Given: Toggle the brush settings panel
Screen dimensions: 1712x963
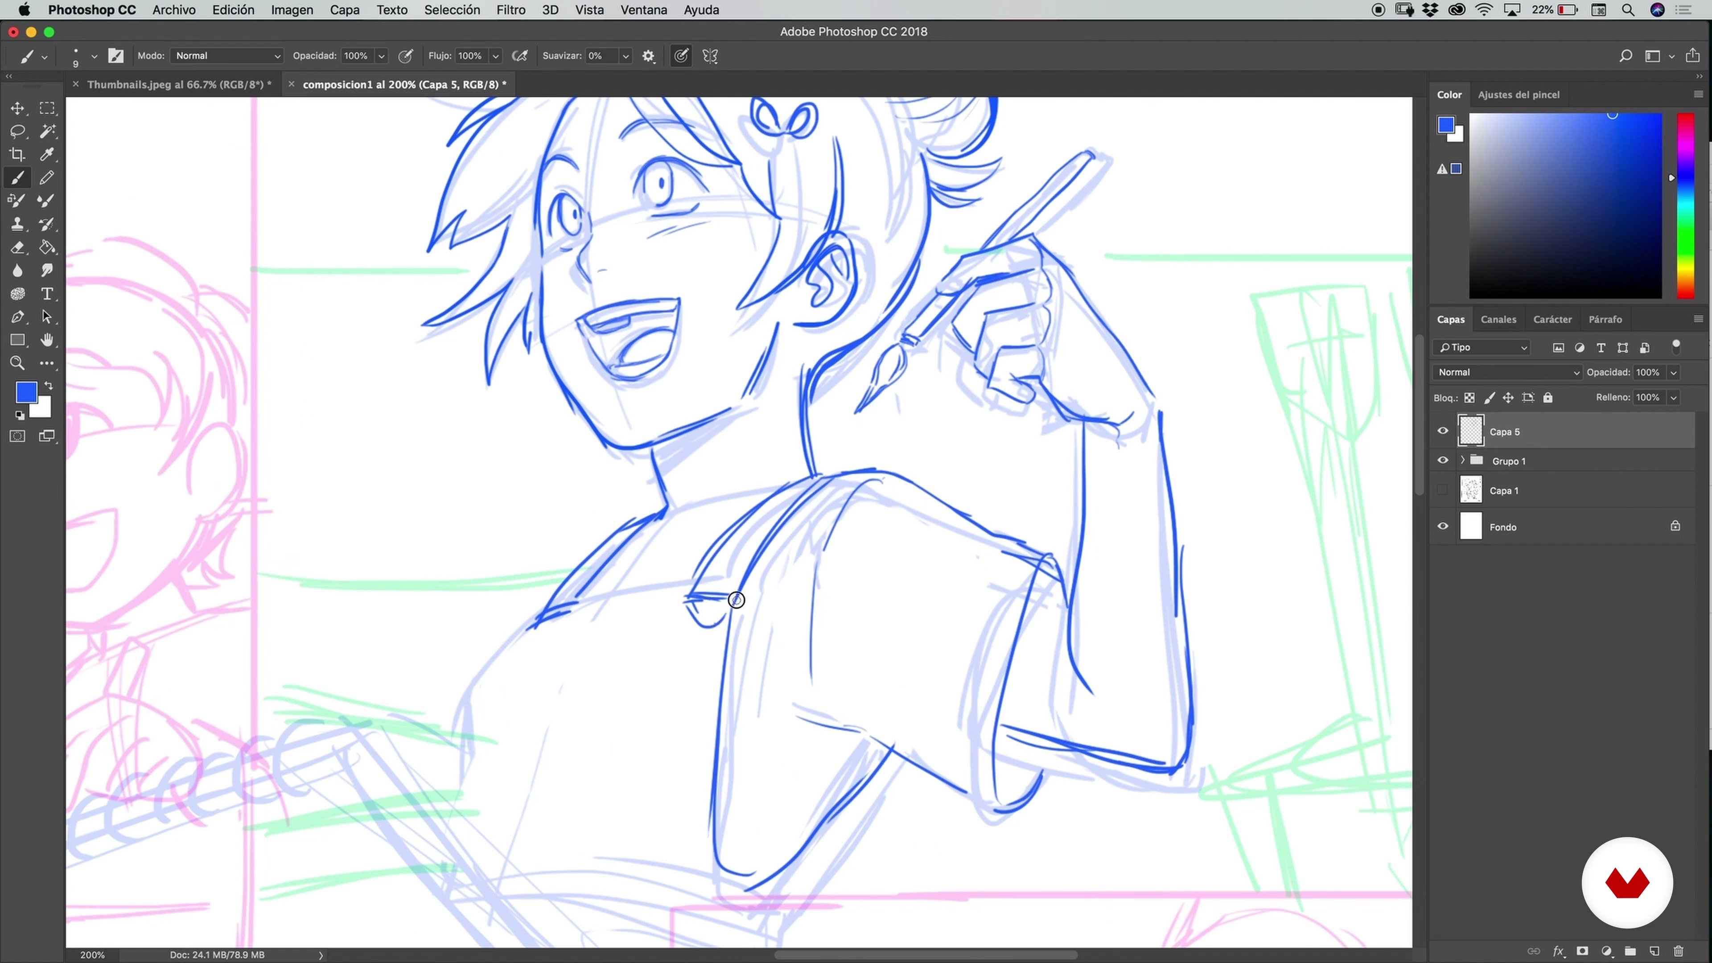Looking at the screenshot, I should (115, 56).
